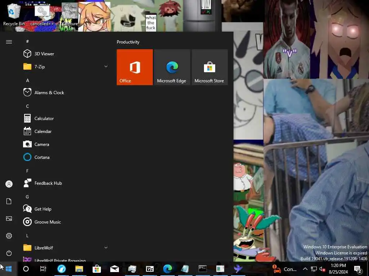Click the G letter section header
This screenshot has width=369, height=276.
pos(27,197)
